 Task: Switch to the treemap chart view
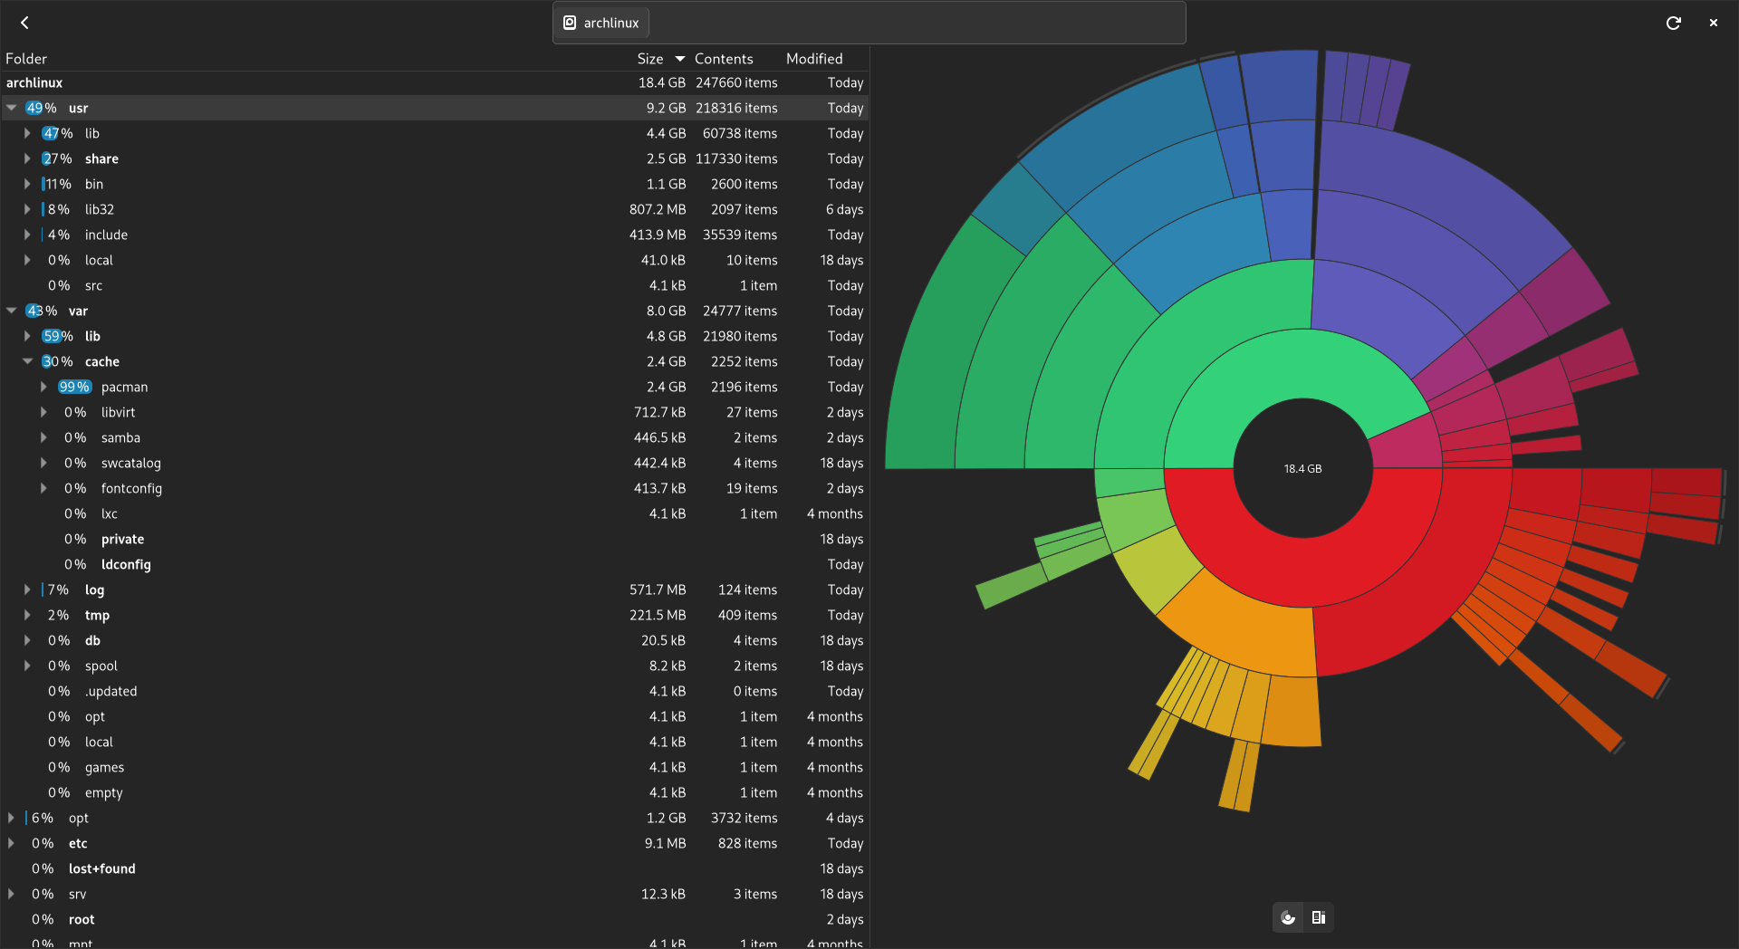click(1319, 918)
